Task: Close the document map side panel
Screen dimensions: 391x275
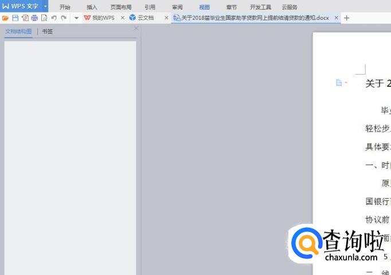Action: coord(136,29)
